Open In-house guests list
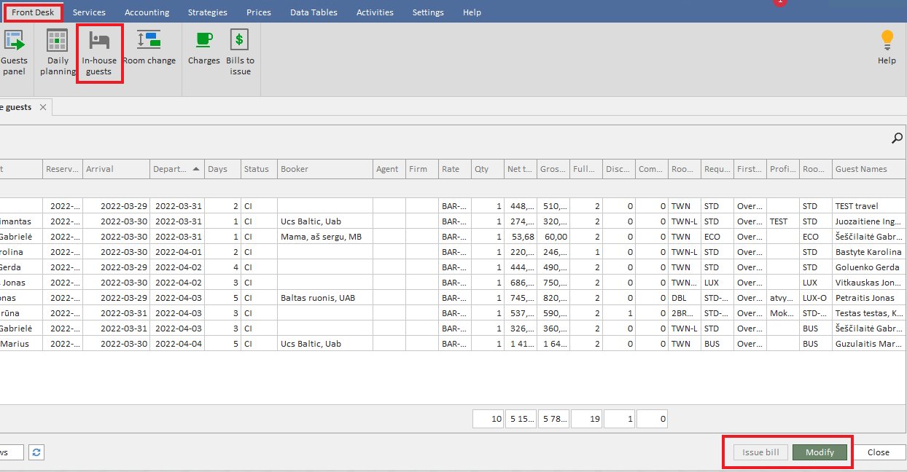 pyautogui.click(x=99, y=52)
